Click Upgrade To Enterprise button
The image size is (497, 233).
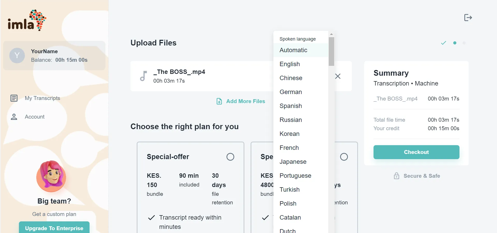[54, 228]
